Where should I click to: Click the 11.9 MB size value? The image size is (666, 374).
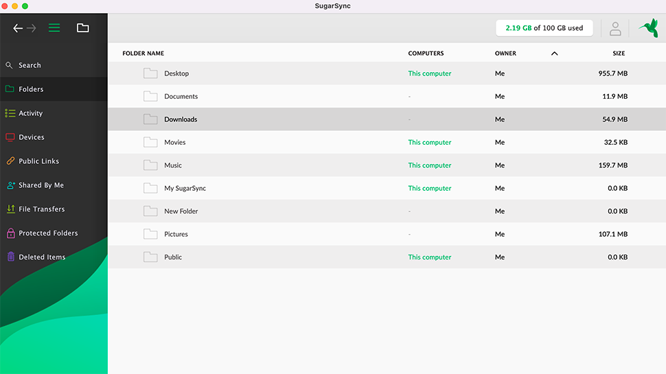pos(615,96)
